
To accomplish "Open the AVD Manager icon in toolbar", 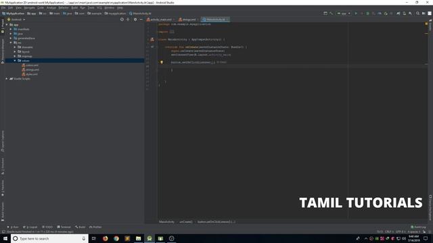I will point(405,13).
